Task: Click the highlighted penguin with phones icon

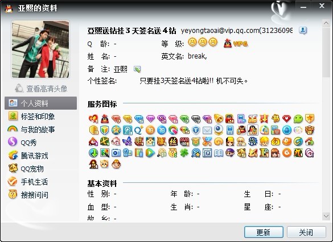Action: tap(253, 130)
